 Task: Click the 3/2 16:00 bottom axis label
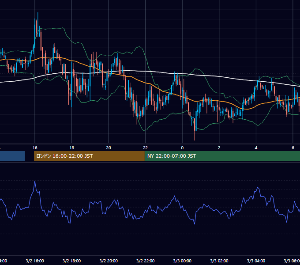35,261
